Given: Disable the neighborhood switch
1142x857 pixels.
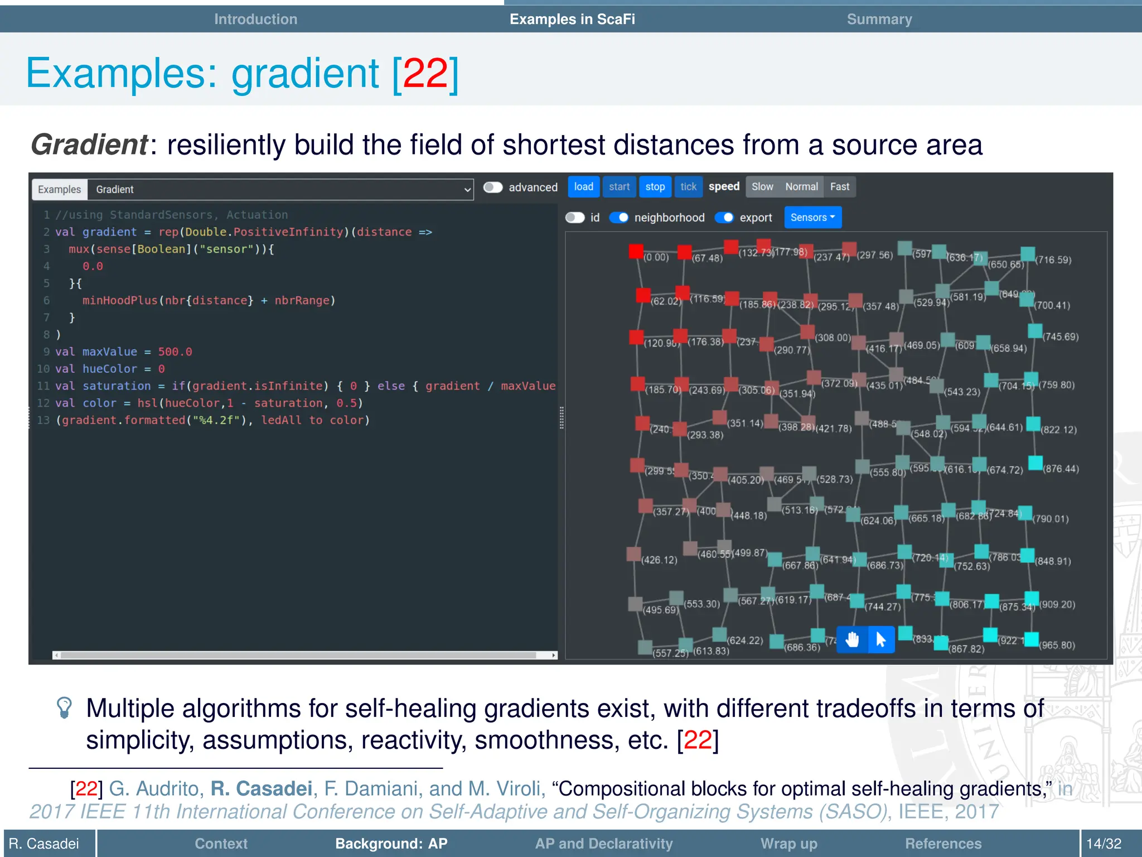Looking at the screenshot, I should tap(619, 218).
